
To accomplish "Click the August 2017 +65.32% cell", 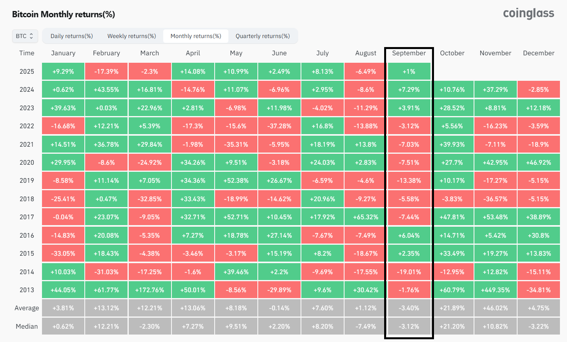I will [x=366, y=217].
